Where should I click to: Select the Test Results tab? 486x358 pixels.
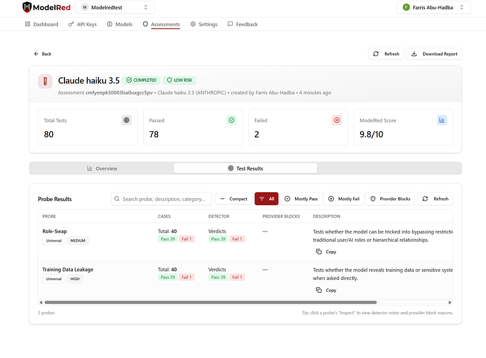tap(245, 168)
